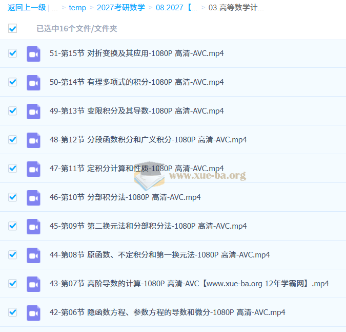Click video icon for 47-第11节 定积分计算和性质

pos(33,169)
